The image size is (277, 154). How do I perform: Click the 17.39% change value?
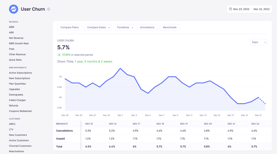click(66, 55)
